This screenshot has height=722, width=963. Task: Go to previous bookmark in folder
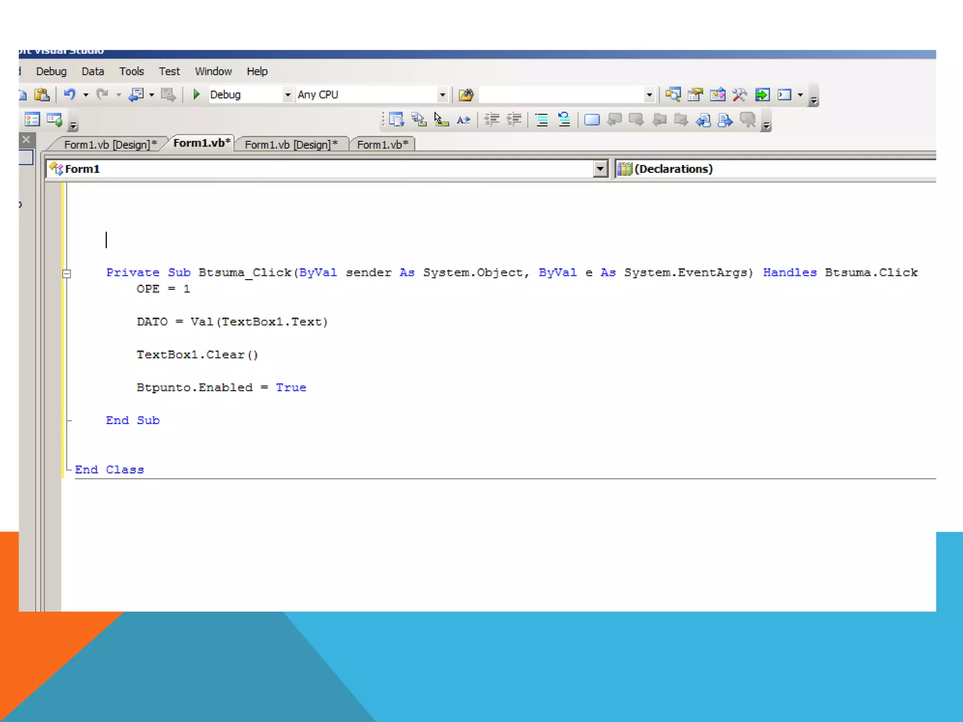tap(659, 120)
